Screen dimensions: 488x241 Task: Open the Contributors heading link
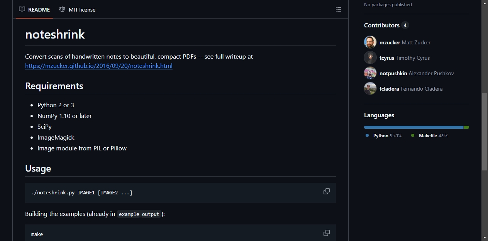(382, 25)
